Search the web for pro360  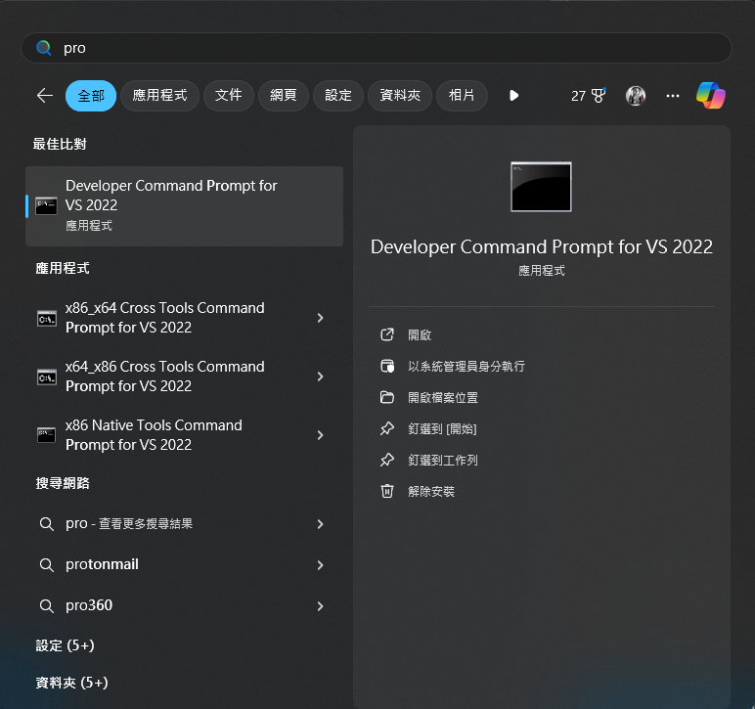[185, 606]
